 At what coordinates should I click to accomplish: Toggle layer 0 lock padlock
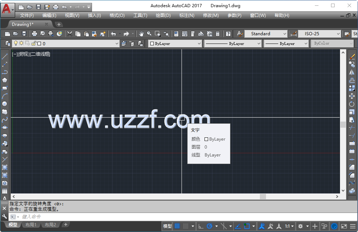point(34,43)
